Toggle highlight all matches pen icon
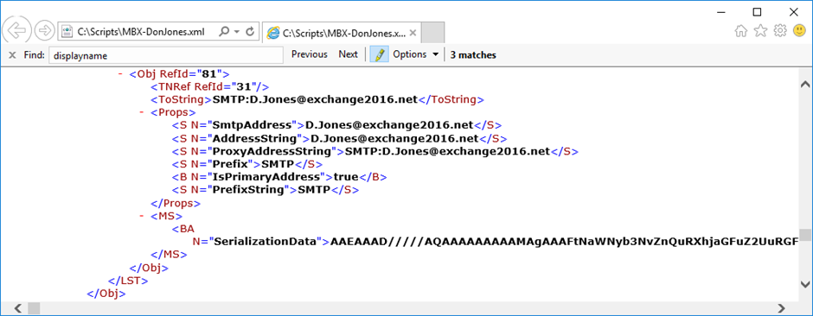This screenshot has width=813, height=316. [379, 54]
